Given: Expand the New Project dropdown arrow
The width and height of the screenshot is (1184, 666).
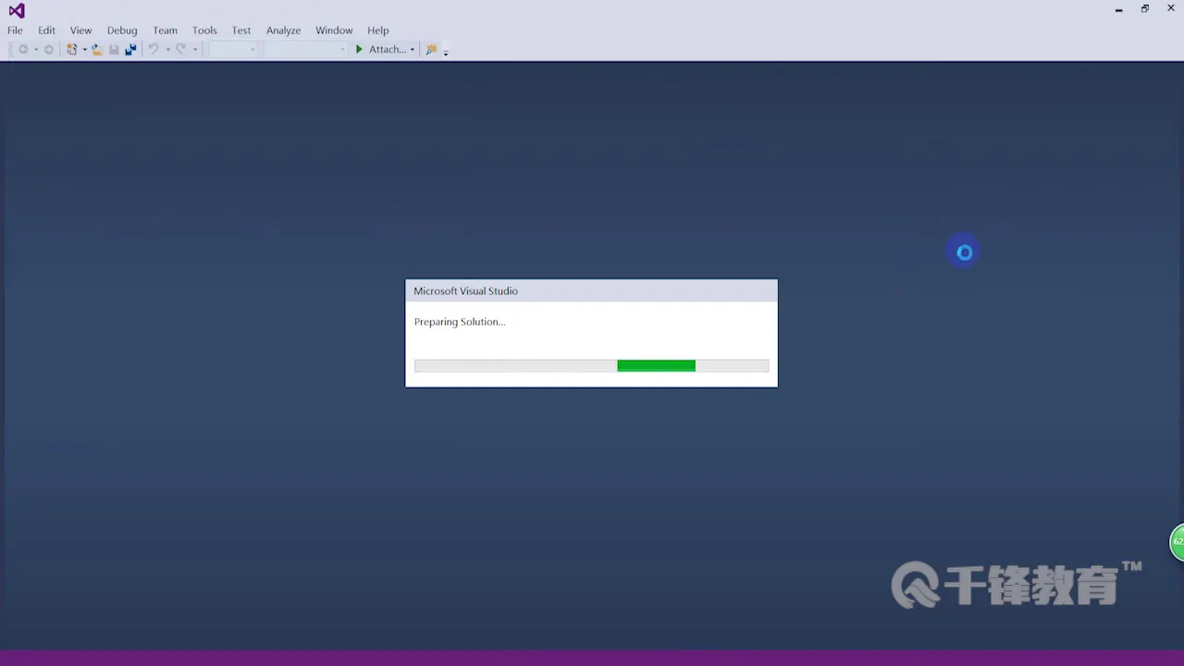Looking at the screenshot, I should (x=84, y=50).
